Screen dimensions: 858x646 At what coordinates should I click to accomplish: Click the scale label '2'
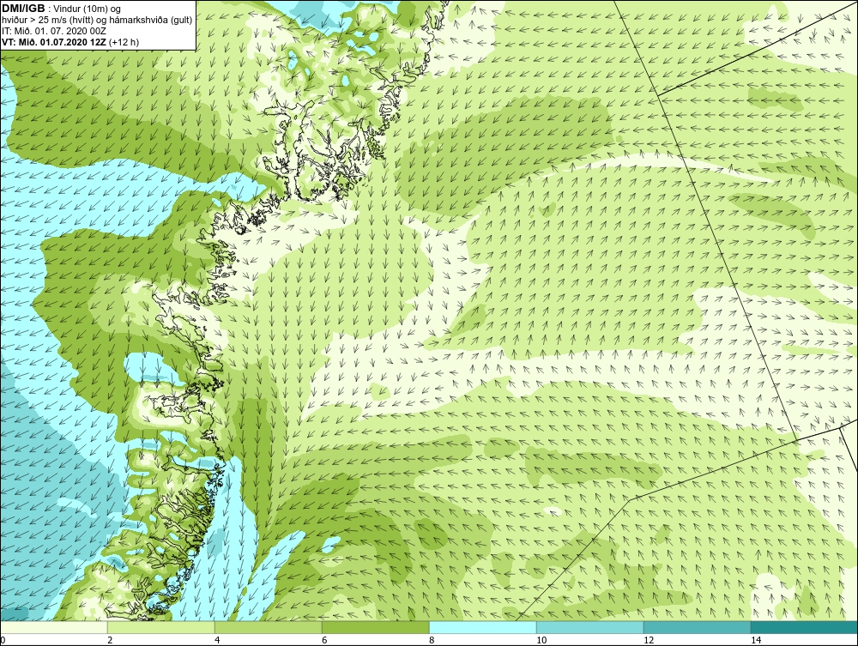pyautogui.click(x=110, y=640)
